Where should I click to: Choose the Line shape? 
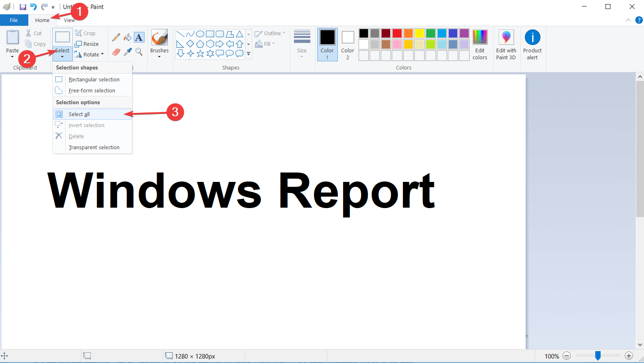click(181, 34)
